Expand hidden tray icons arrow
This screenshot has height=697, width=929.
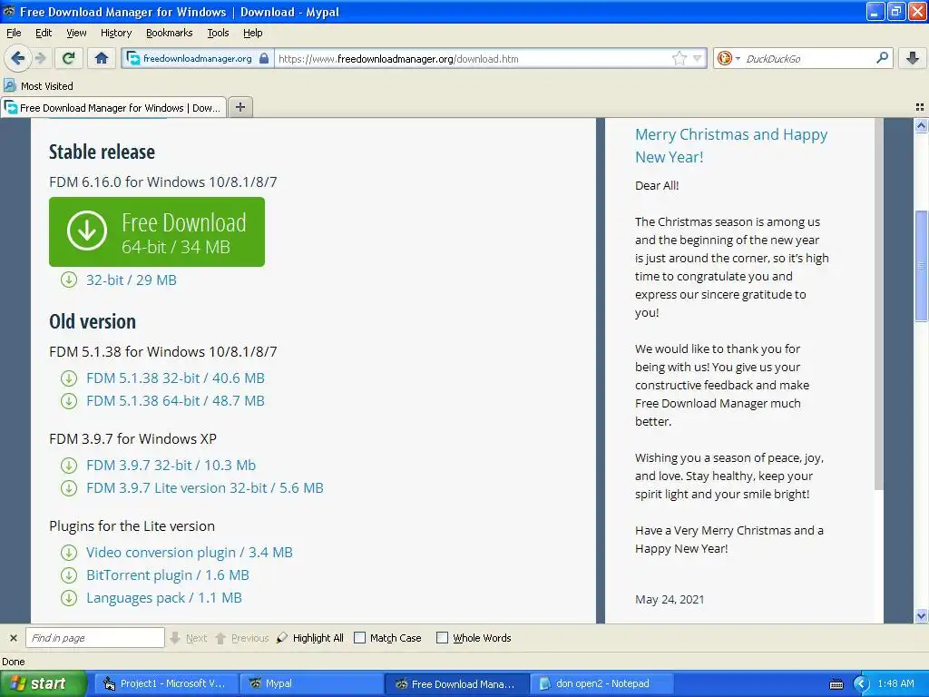point(862,684)
